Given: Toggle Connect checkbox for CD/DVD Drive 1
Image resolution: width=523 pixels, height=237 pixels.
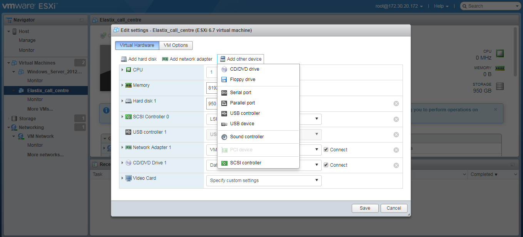Looking at the screenshot, I should 326,165.
